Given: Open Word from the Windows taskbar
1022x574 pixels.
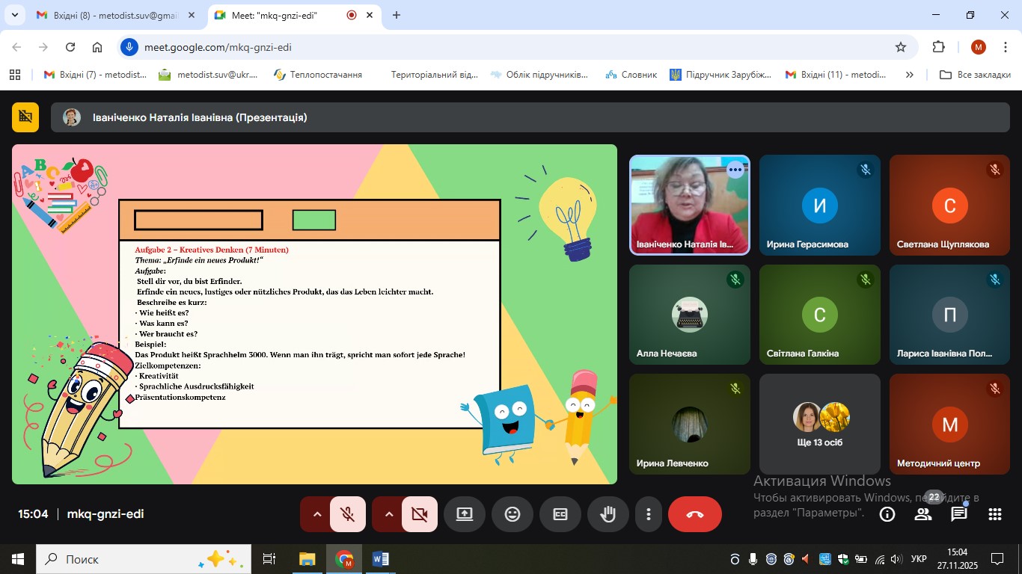Looking at the screenshot, I should click(x=380, y=559).
